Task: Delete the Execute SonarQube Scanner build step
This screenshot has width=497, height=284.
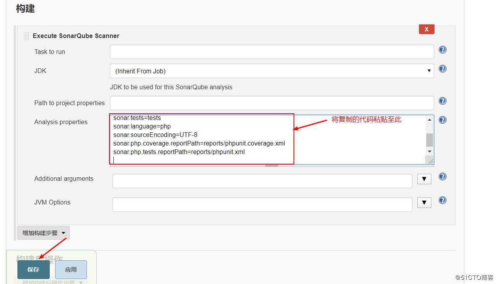Action: coord(426,29)
